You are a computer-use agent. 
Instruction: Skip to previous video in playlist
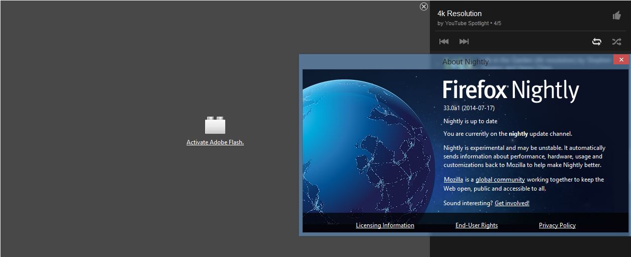pyautogui.click(x=444, y=42)
